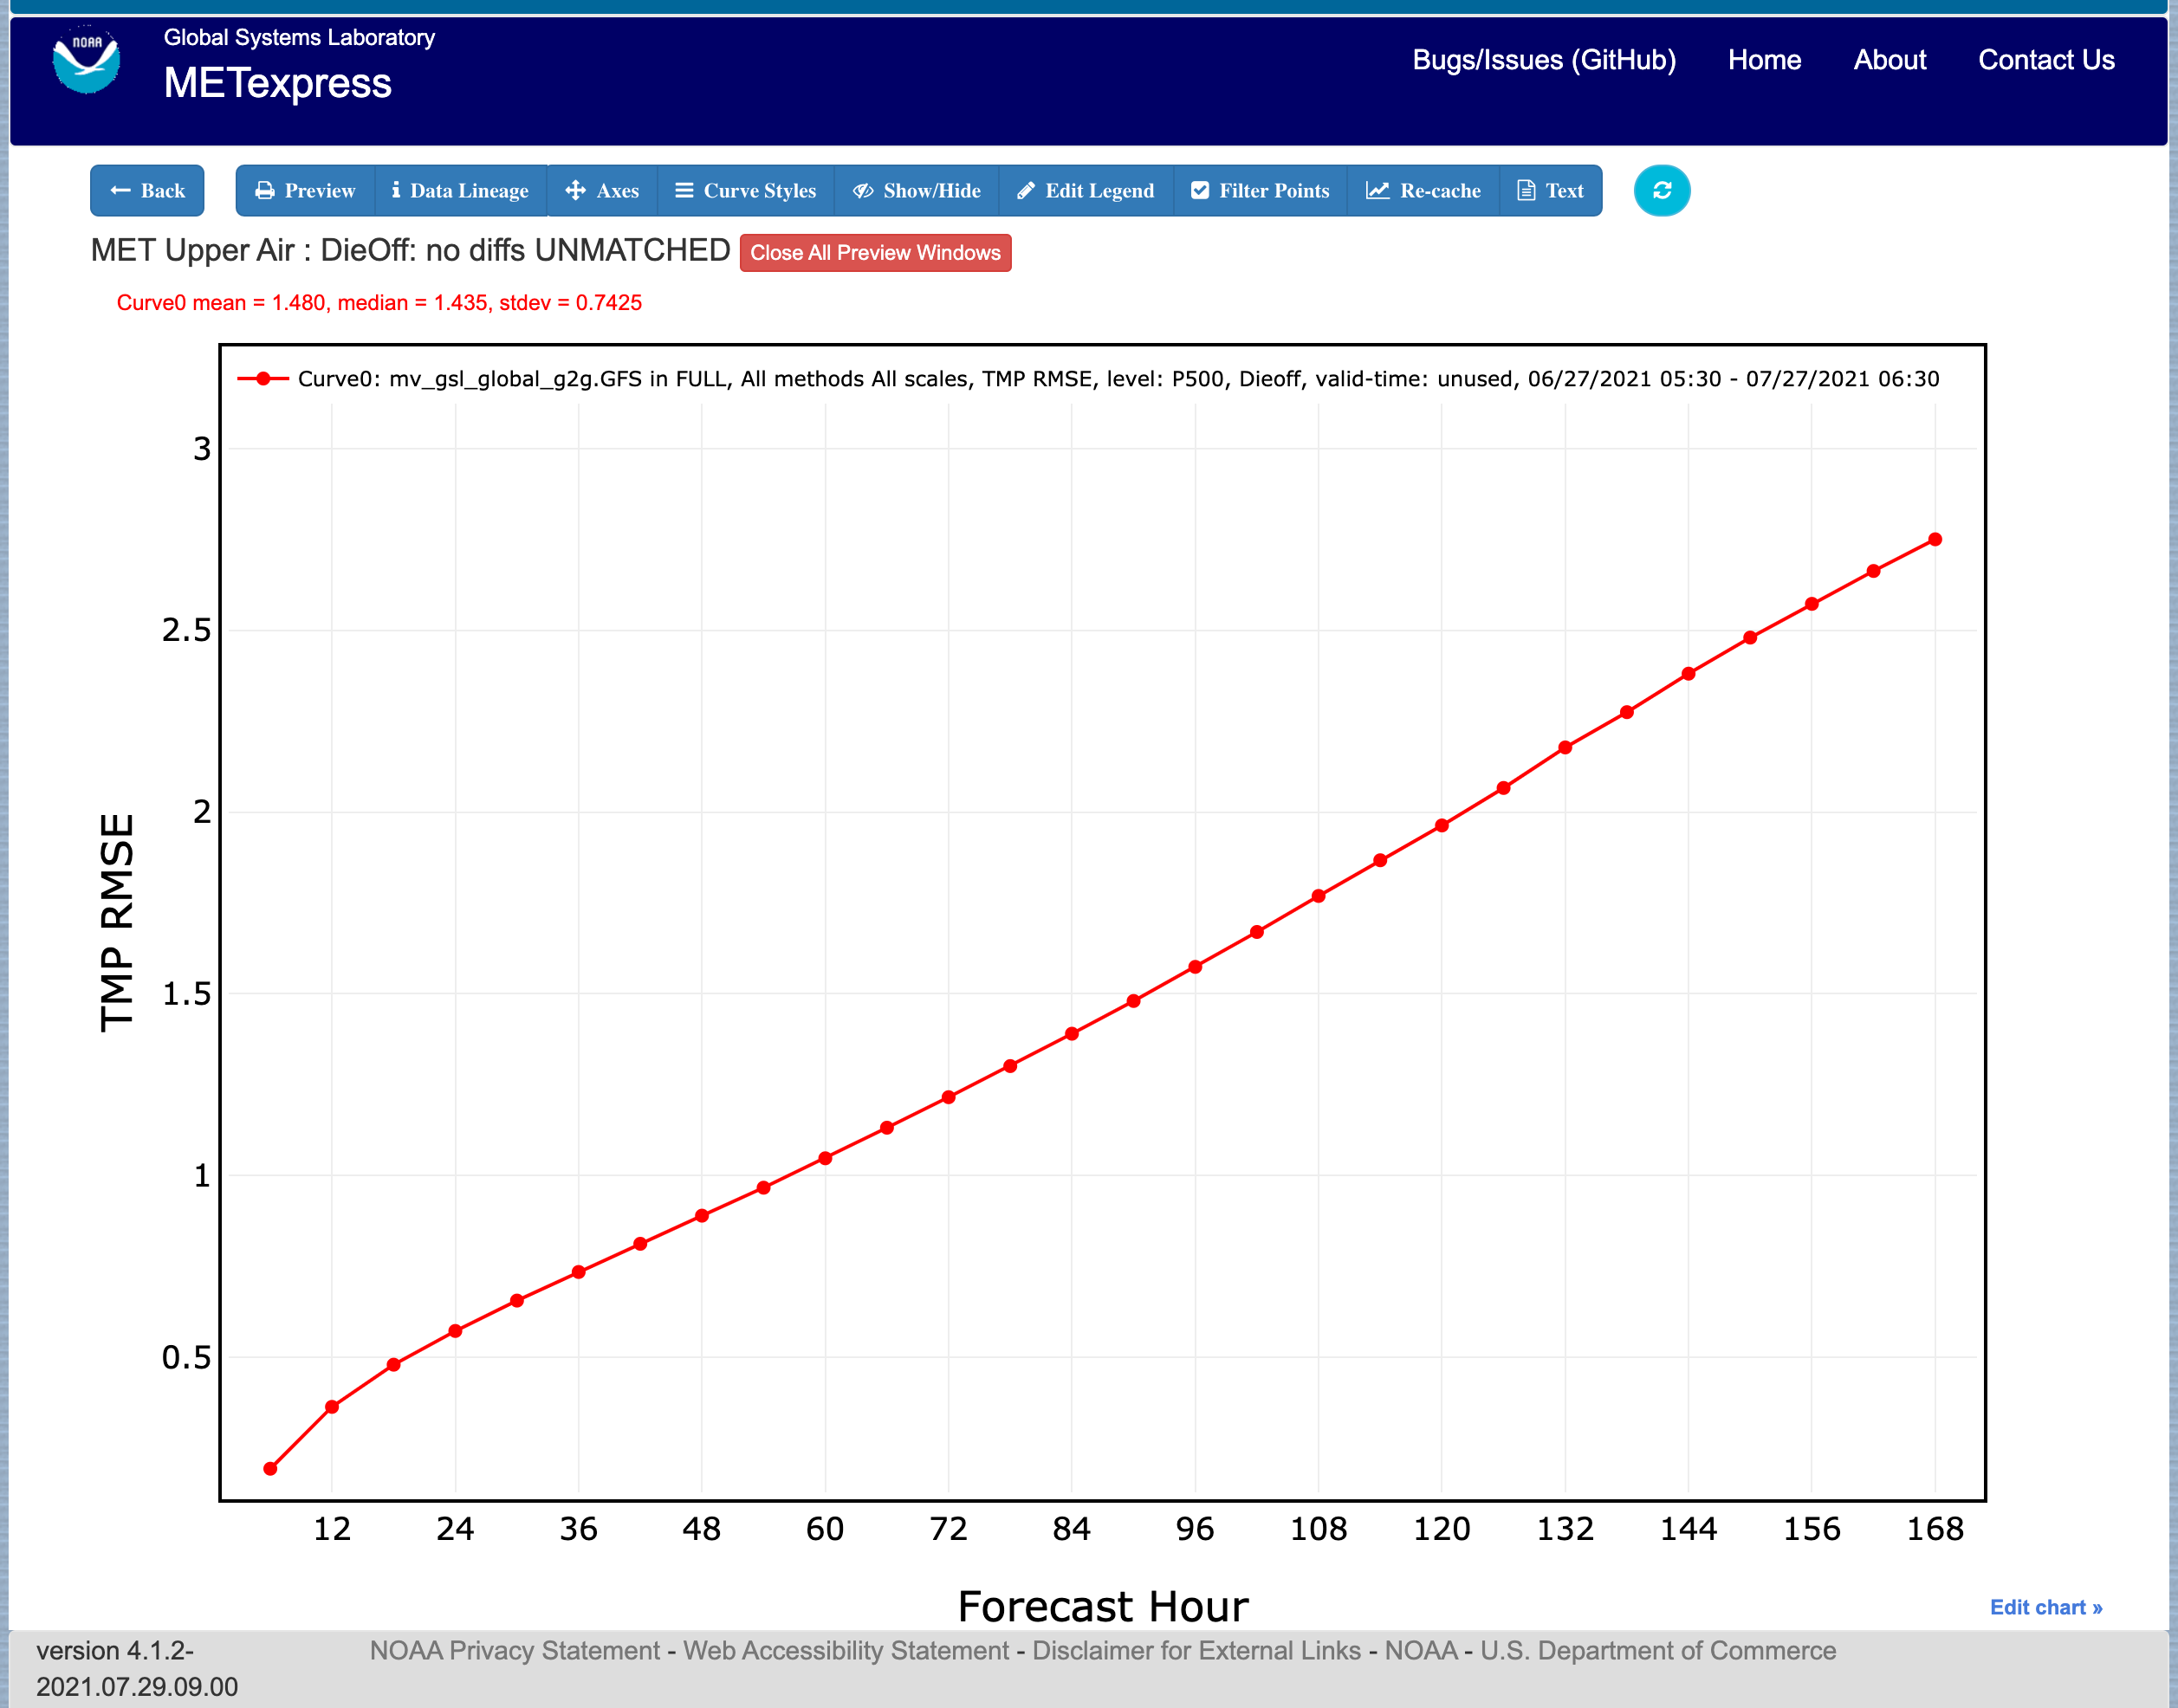Go Back with the arrow button
The height and width of the screenshot is (1708, 2178).
(147, 190)
